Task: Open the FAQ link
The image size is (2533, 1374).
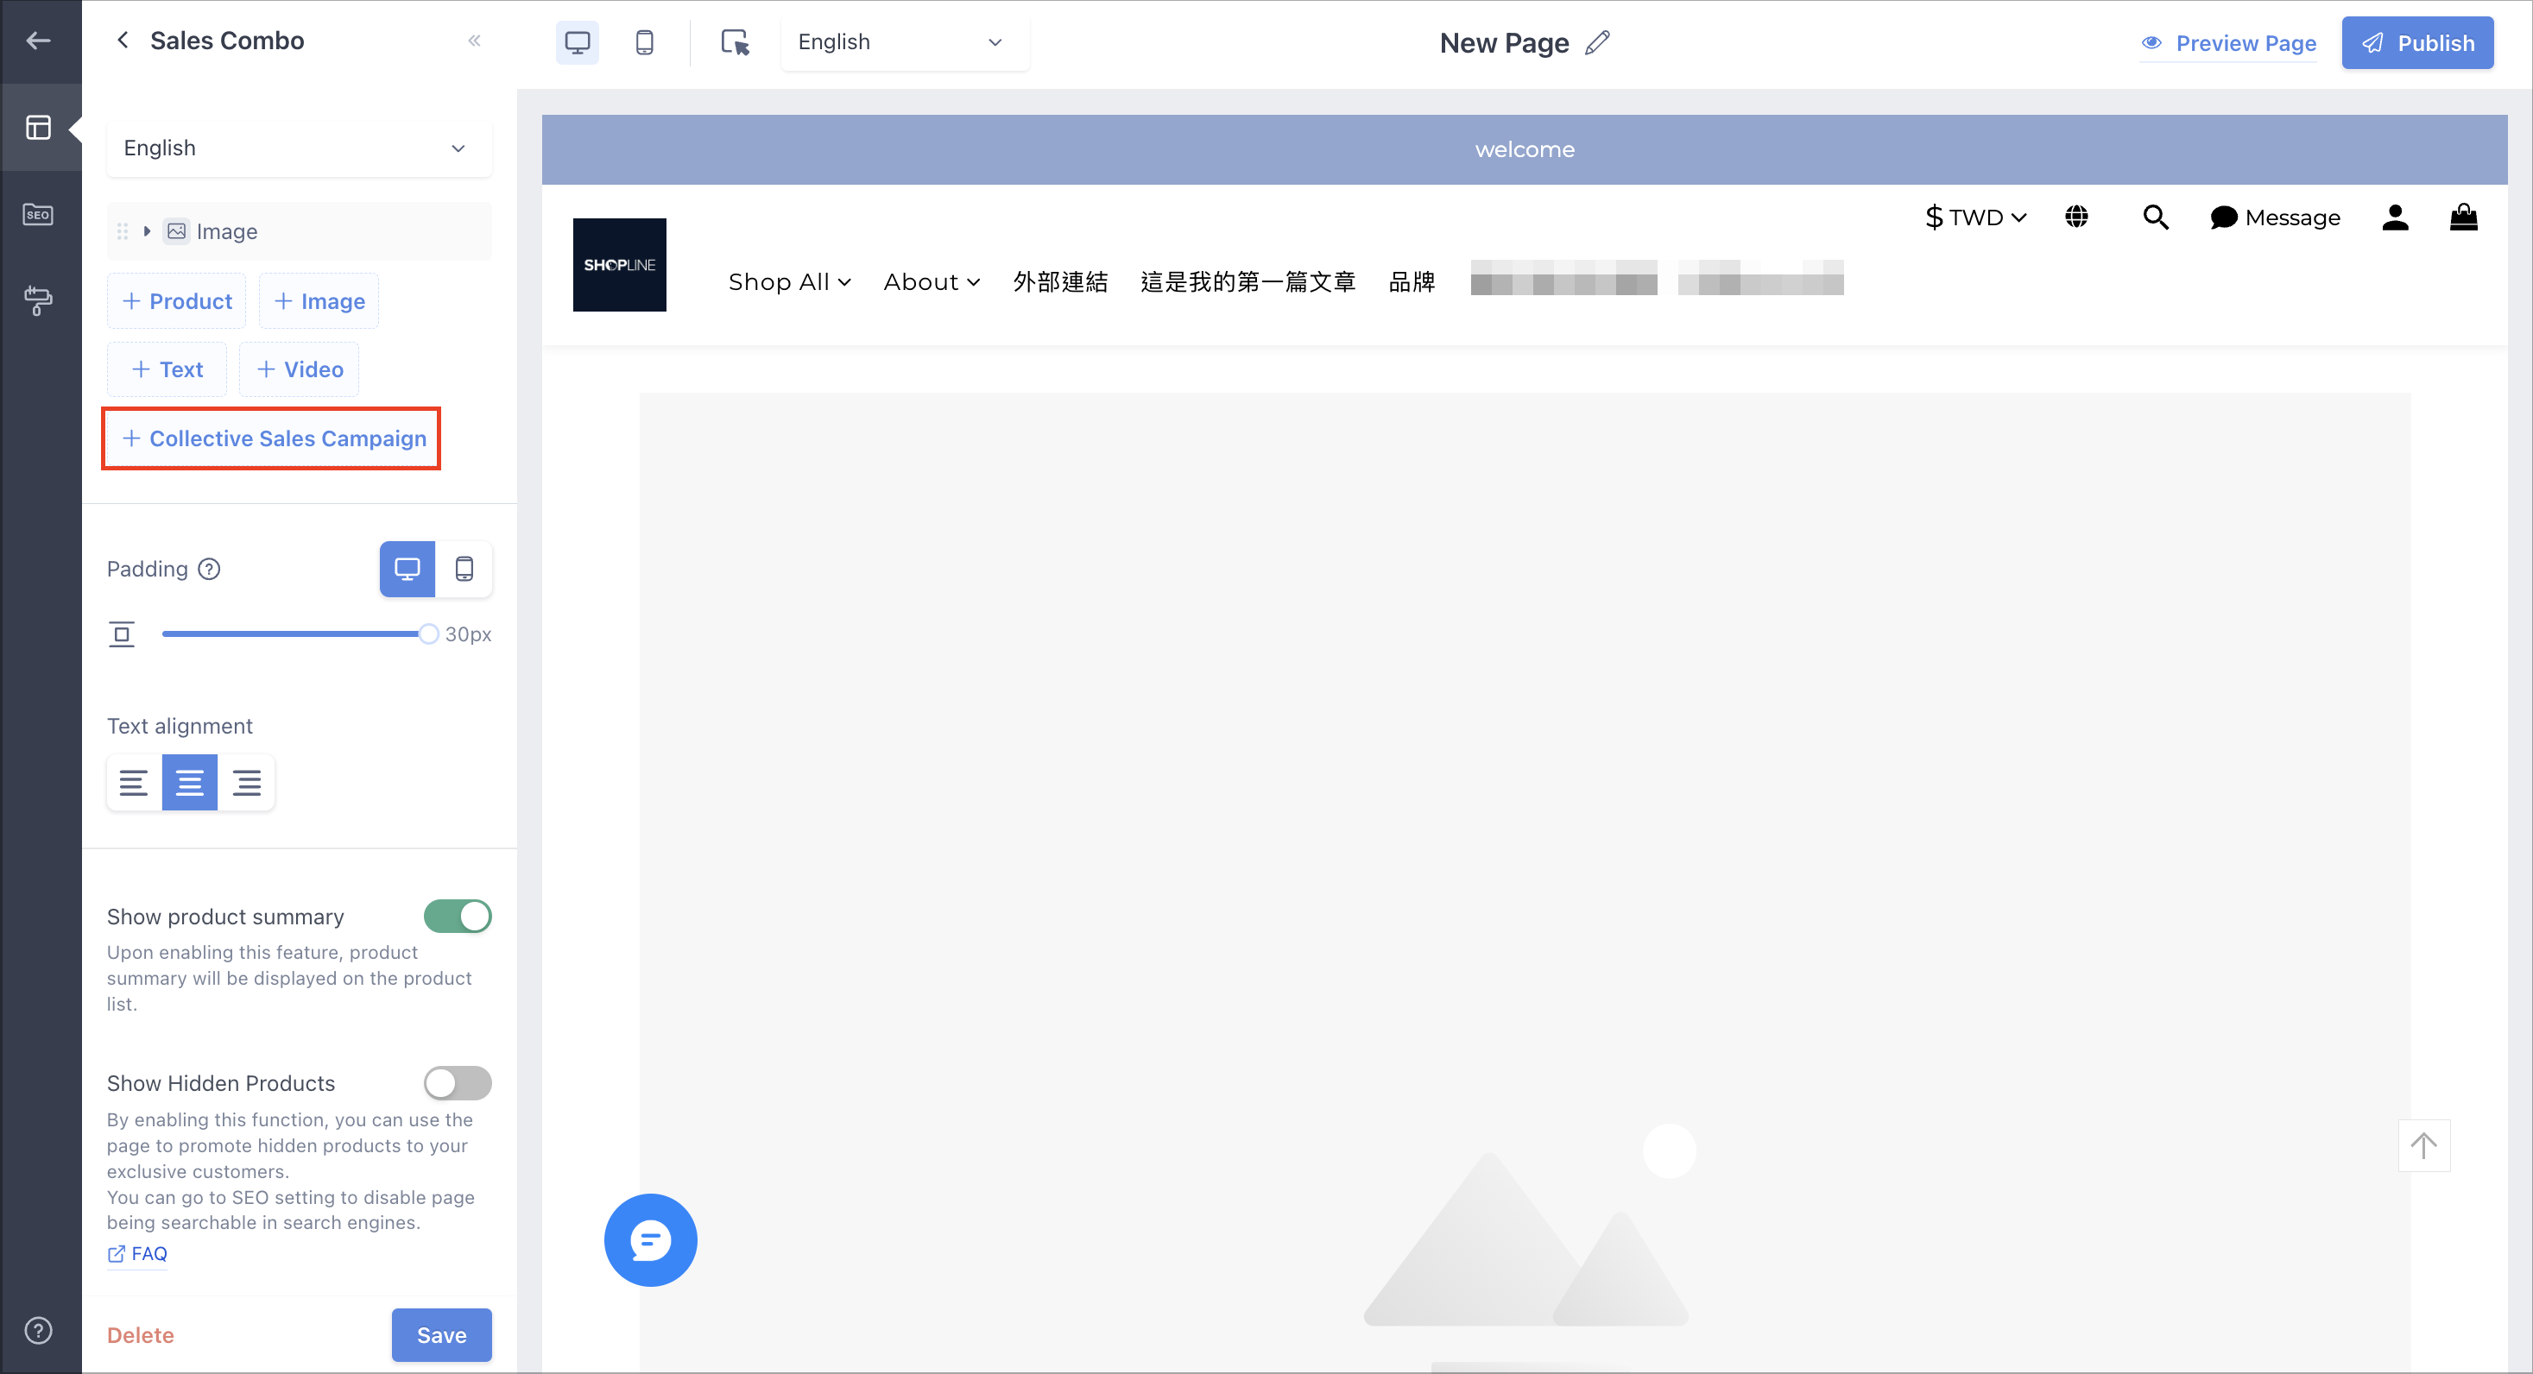Action: point(137,1254)
